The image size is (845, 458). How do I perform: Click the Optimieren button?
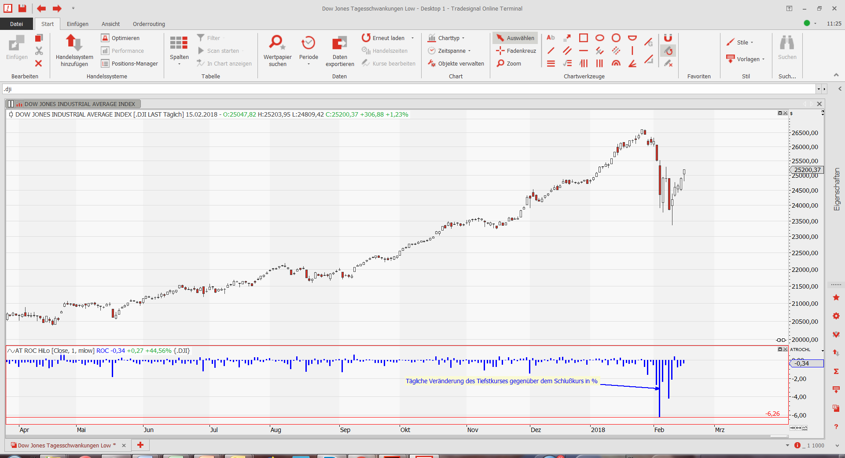pos(121,38)
